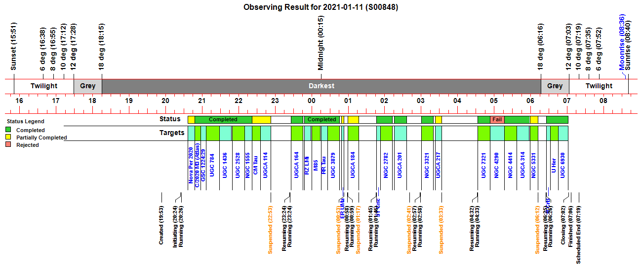Click the orange Suspended (03:33) event label
Image resolution: width=642 pixels, height=276 pixels.
(441, 229)
